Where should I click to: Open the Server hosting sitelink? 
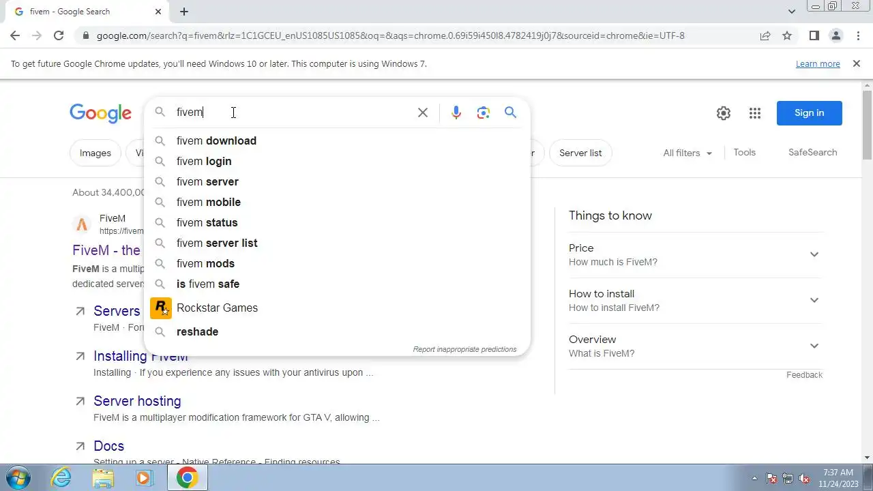(137, 401)
